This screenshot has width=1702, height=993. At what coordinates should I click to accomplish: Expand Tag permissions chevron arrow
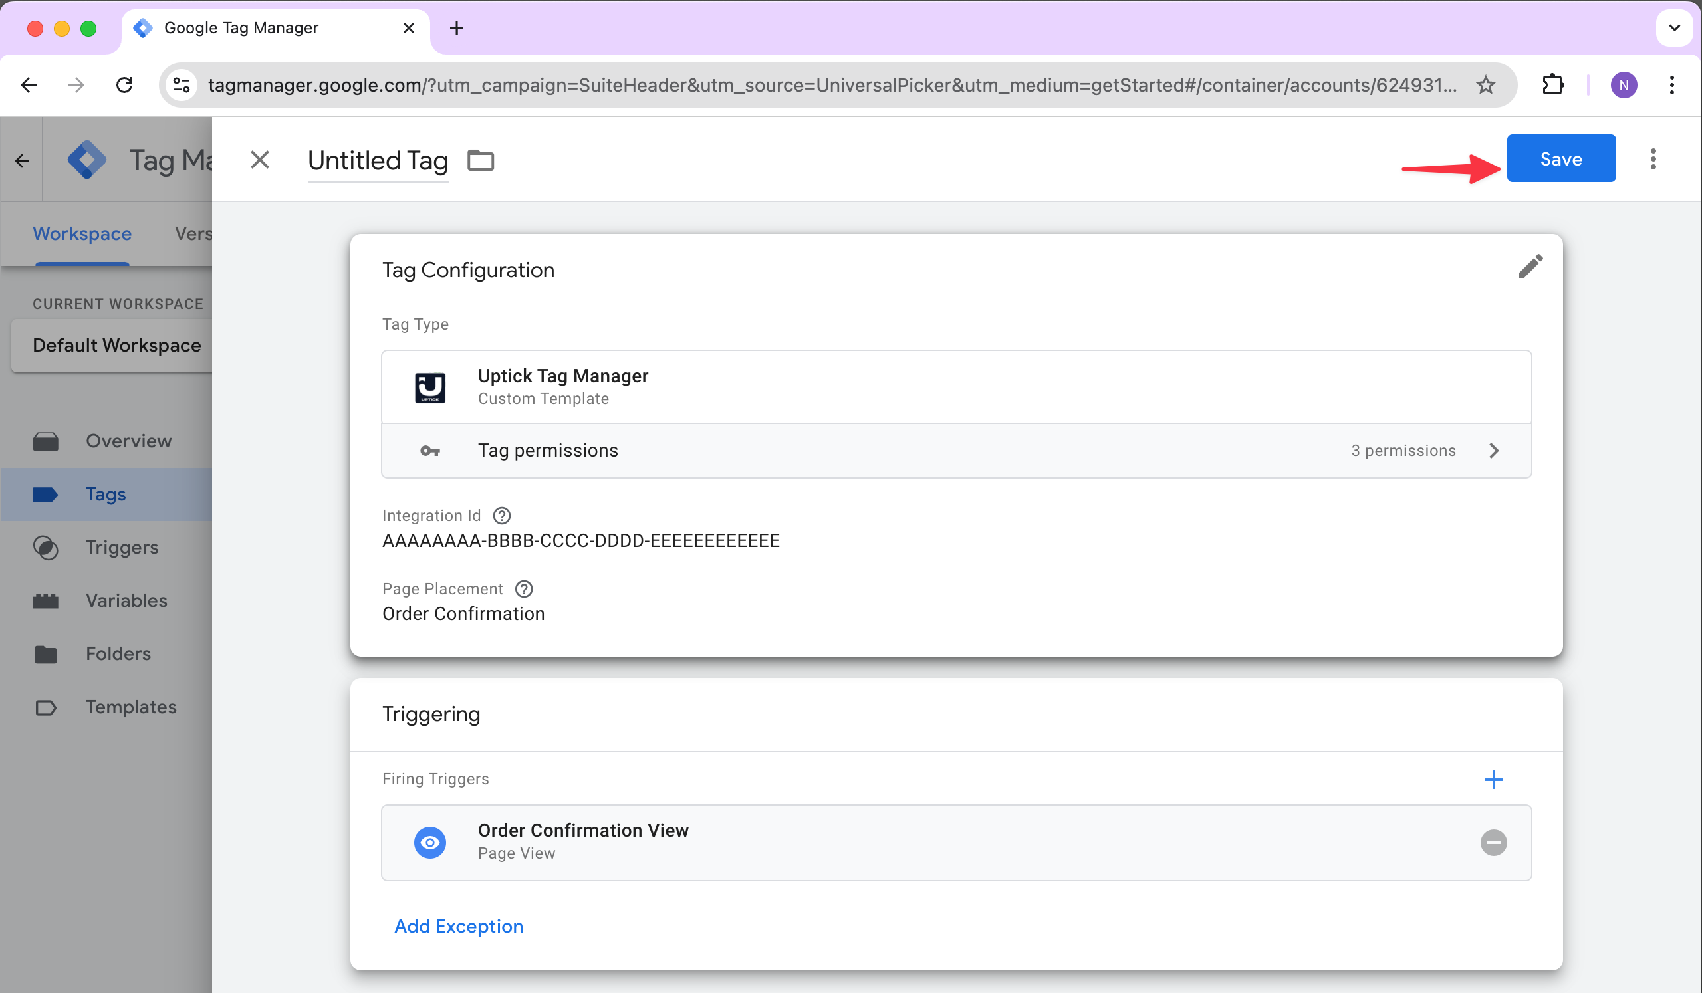pyautogui.click(x=1493, y=450)
